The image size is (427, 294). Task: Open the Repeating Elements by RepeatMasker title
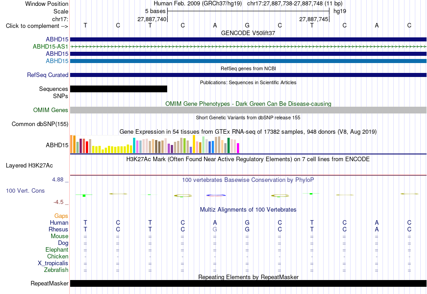tap(248, 277)
